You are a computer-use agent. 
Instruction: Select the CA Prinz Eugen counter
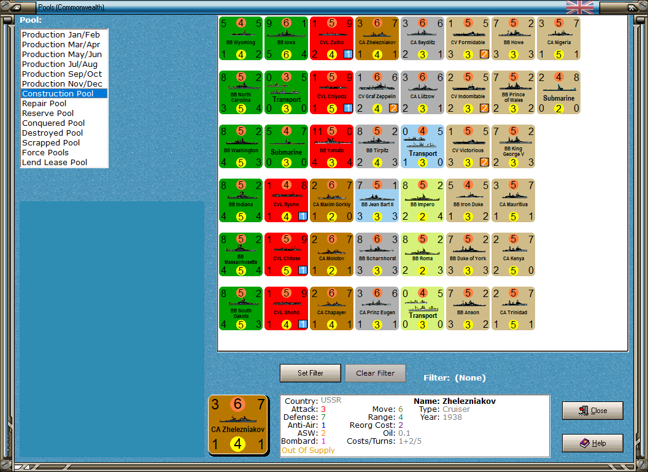click(x=377, y=309)
